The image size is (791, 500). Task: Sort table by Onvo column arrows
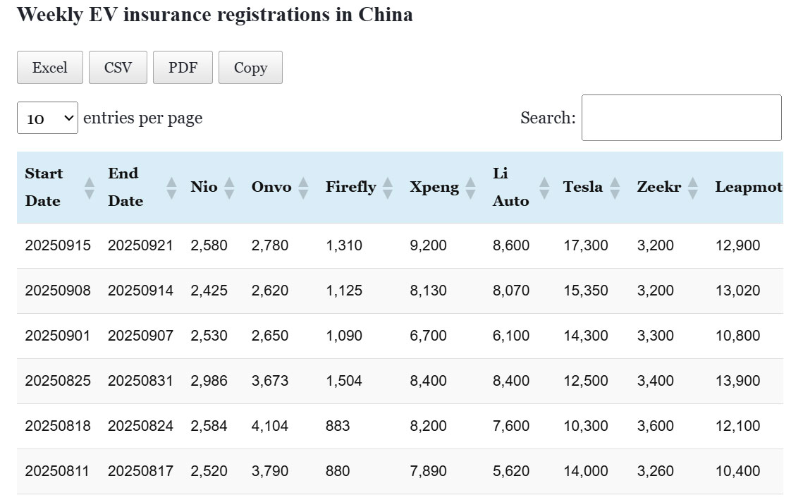pyautogui.click(x=303, y=188)
